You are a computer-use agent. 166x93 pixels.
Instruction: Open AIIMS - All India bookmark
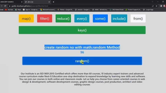100,10
